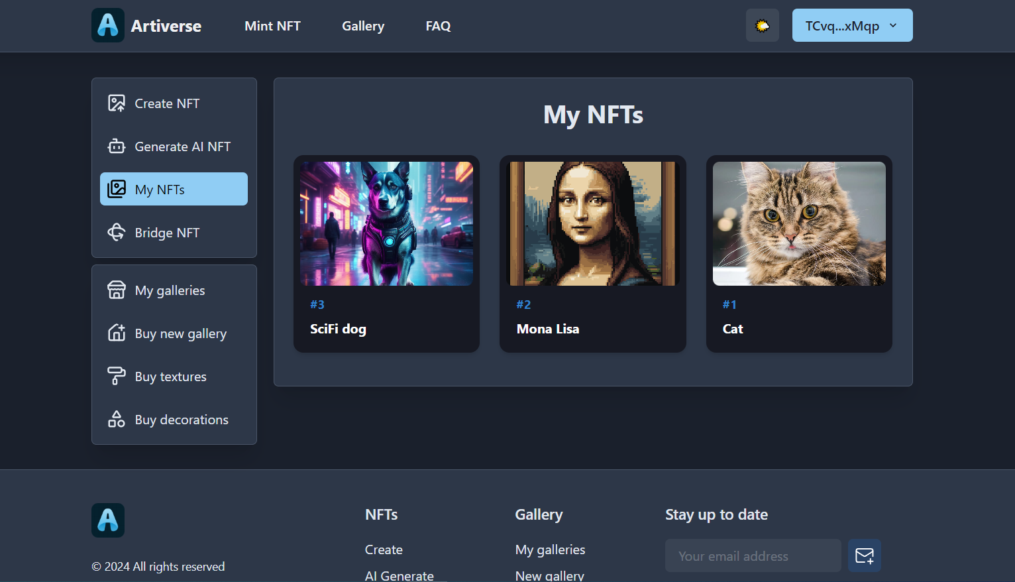Open Buy decorations label in sidebar
The width and height of the screenshot is (1015, 582).
coord(182,420)
